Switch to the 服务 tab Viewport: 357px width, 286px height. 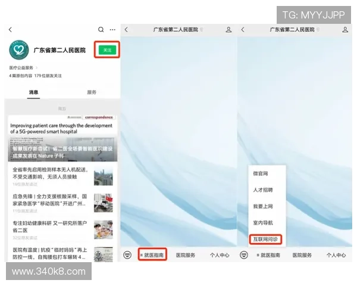click(92, 92)
